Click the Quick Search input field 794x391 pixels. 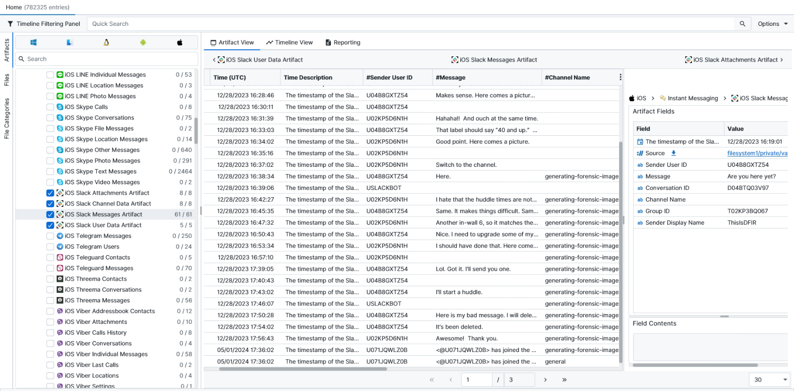pos(411,24)
